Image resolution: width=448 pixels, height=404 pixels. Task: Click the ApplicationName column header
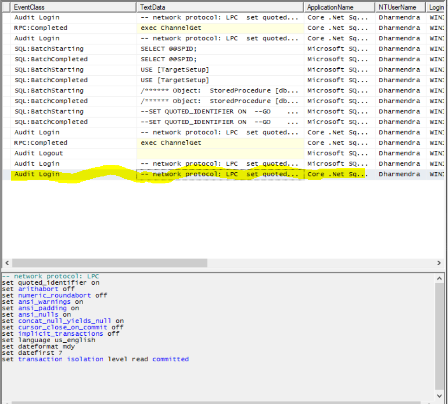tap(339, 7)
